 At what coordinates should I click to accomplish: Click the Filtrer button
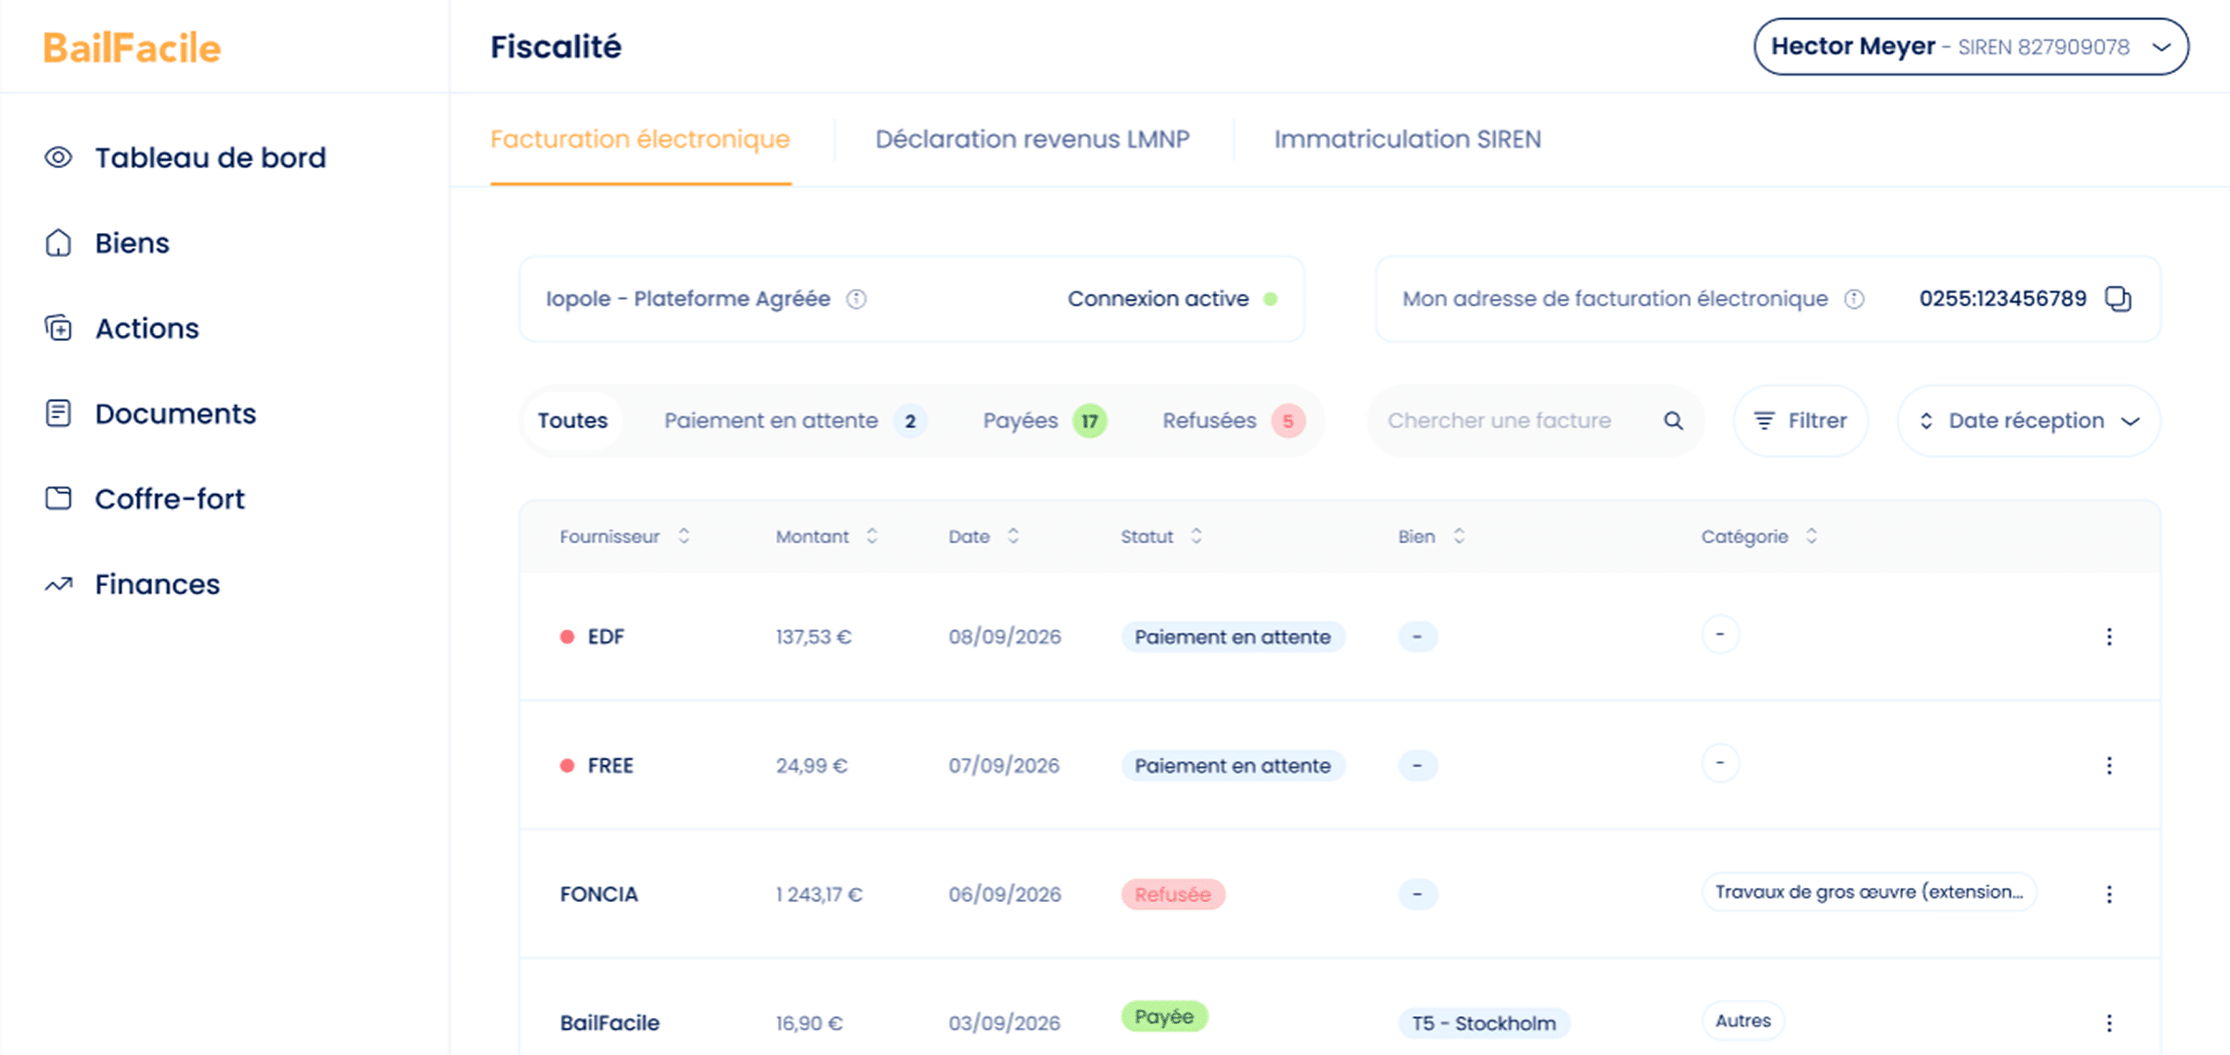pyautogui.click(x=1800, y=421)
